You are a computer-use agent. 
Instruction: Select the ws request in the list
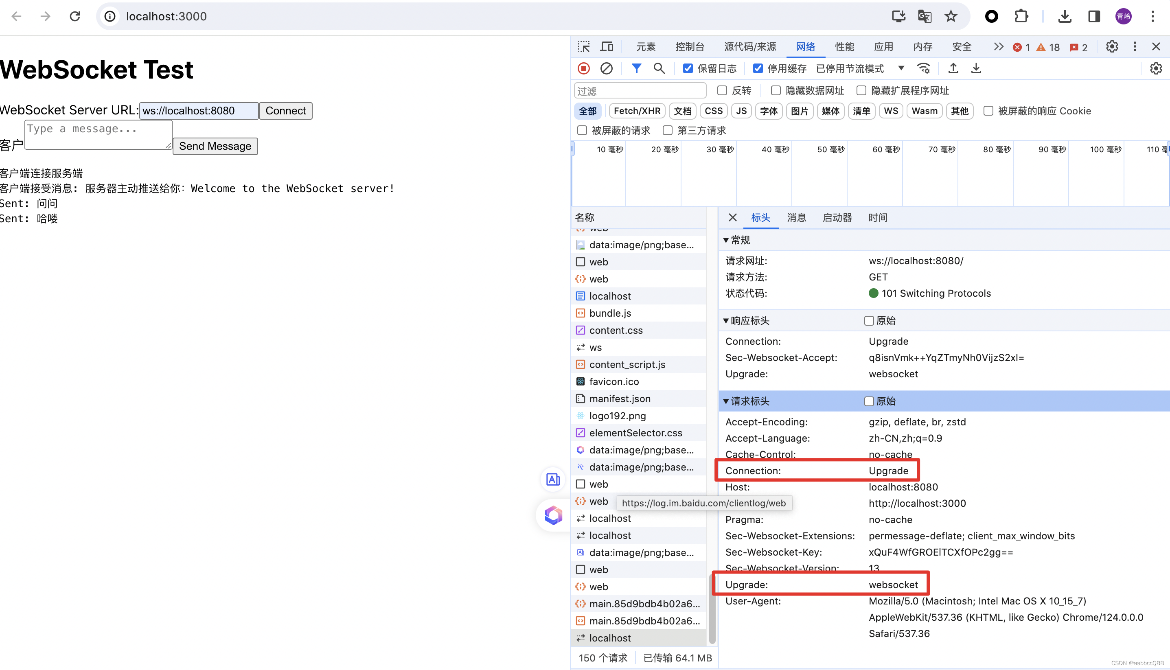click(595, 347)
